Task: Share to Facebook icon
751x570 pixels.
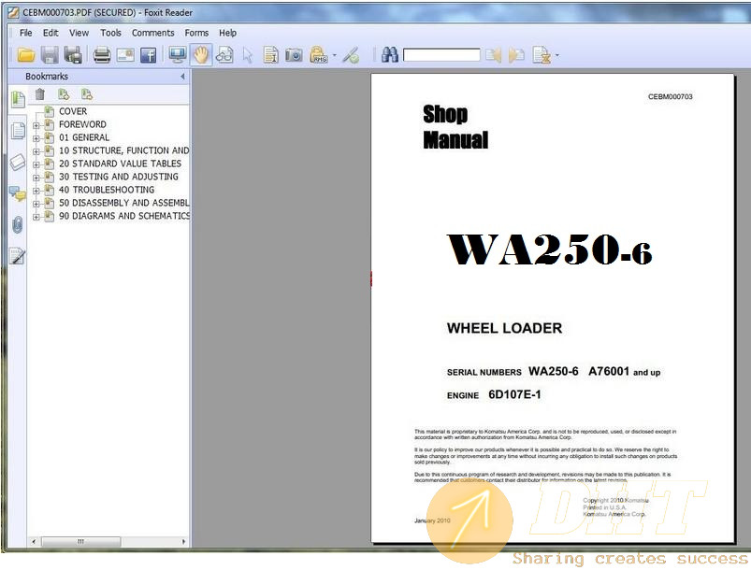Action: [x=149, y=55]
